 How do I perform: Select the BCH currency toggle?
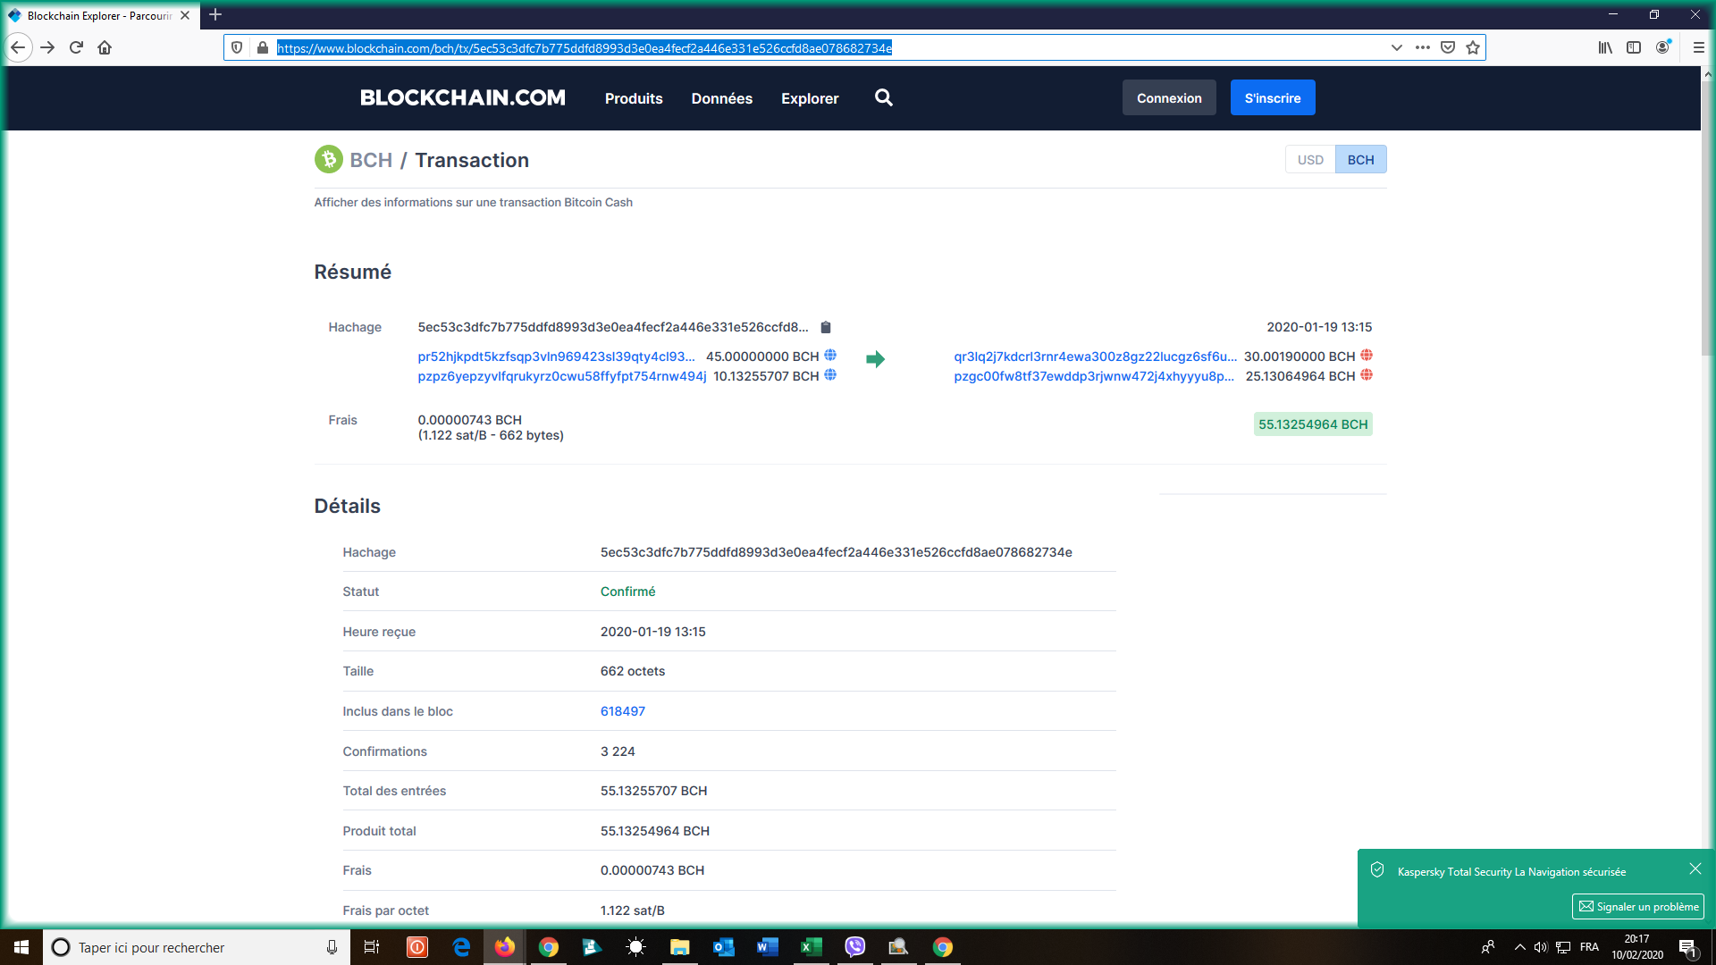(1360, 160)
